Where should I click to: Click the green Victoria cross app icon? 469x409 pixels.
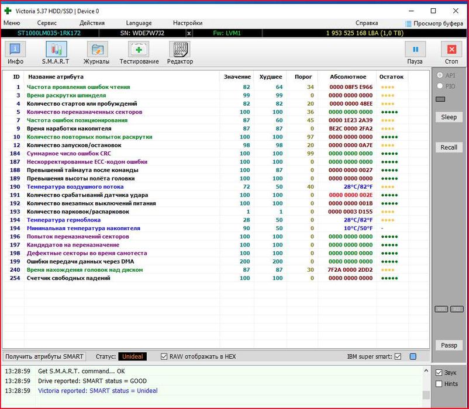8,11
